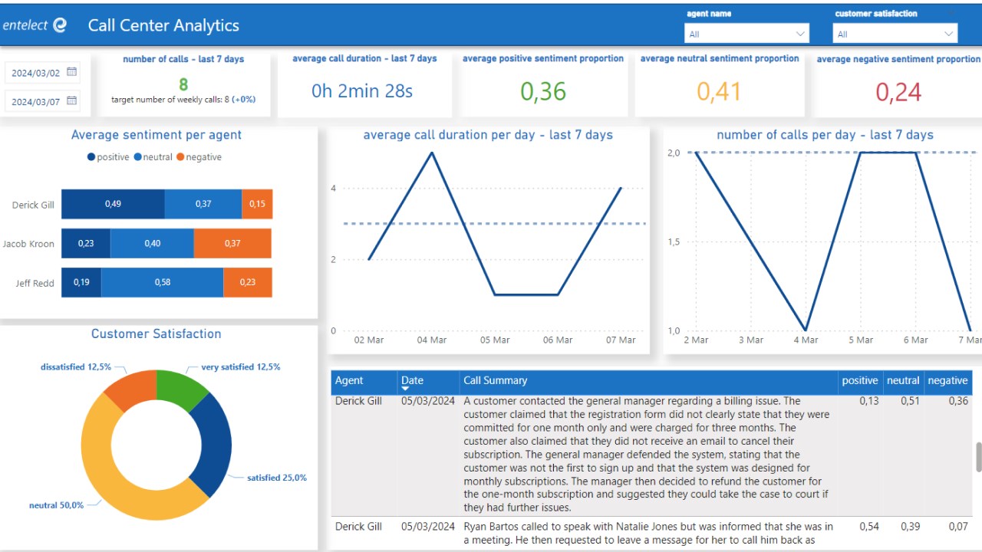This screenshot has width=982, height=552.
Task: Click Derick Gill's negative bar segment 0,15
Action: click(257, 204)
